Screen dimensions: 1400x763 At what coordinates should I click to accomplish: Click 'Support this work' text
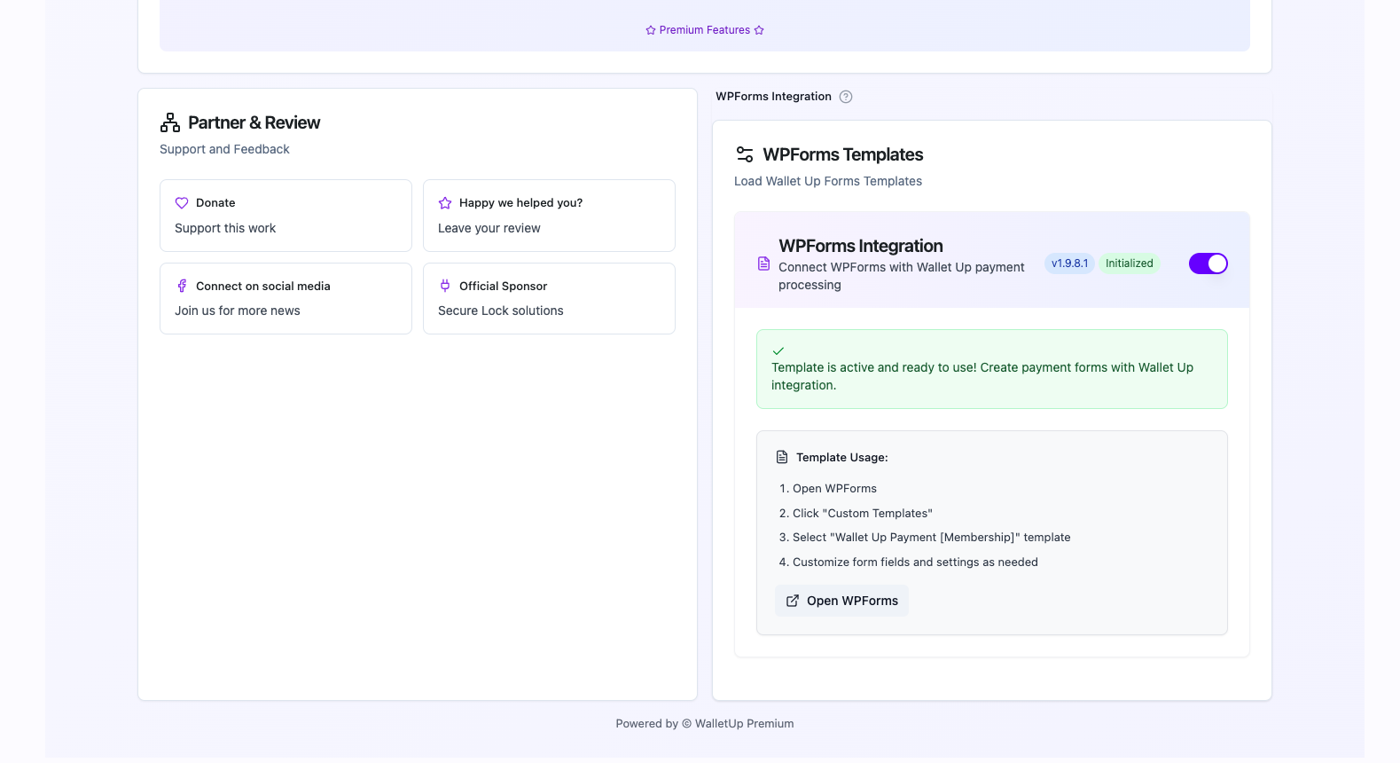[x=225, y=228]
